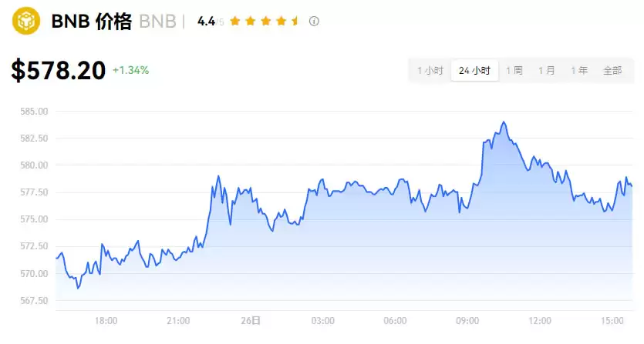This screenshot has width=644, height=344.
Task: Click the info icon beside the rating
Action: click(x=314, y=22)
